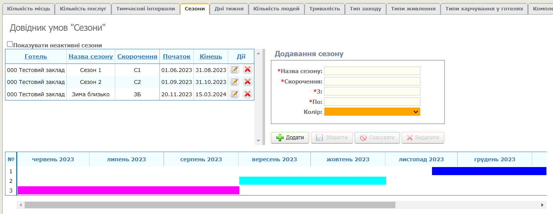Open the Колір dropdown
This screenshot has height=214, width=553.
tap(372, 112)
